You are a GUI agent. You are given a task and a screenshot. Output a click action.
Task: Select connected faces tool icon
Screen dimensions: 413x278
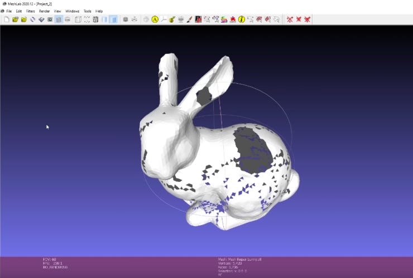point(267,19)
